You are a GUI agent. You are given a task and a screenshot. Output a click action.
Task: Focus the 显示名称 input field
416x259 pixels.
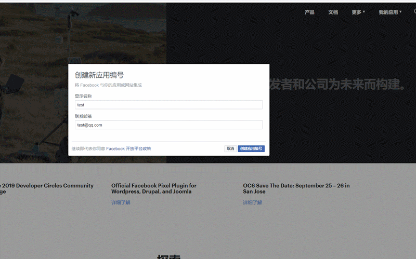[x=168, y=105]
